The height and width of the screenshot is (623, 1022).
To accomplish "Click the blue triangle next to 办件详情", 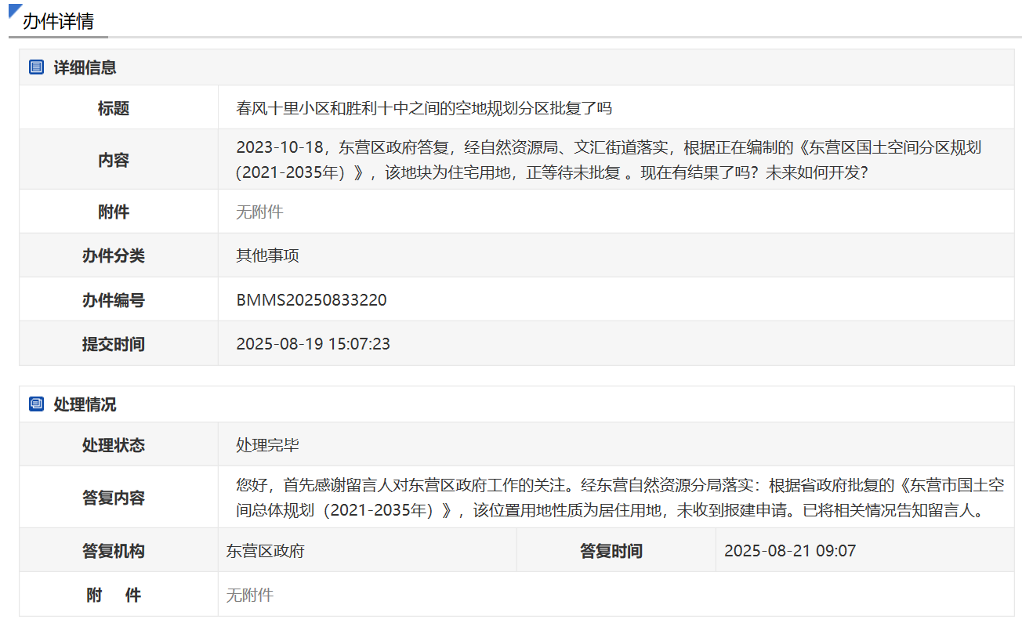I will [x=14, y=10].
